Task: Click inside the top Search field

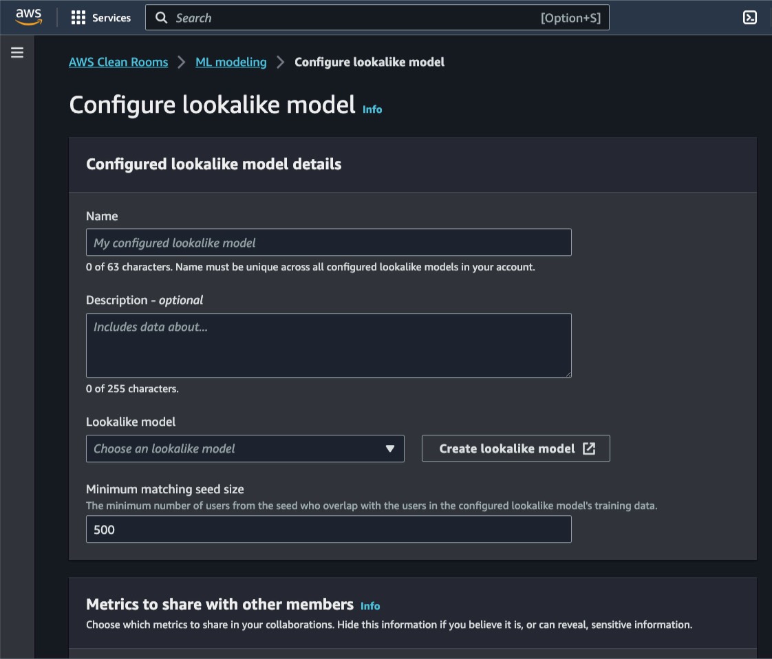Action: pos(377,18)
